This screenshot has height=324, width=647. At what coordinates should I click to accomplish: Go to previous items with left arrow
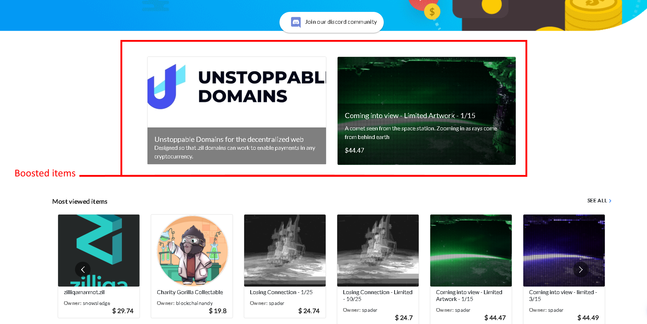pos(83,269)
